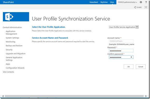Open Sites in the top bar
The height and width of the screenshot is (99, 150).
pyautogui.click(x=112, y=2)
